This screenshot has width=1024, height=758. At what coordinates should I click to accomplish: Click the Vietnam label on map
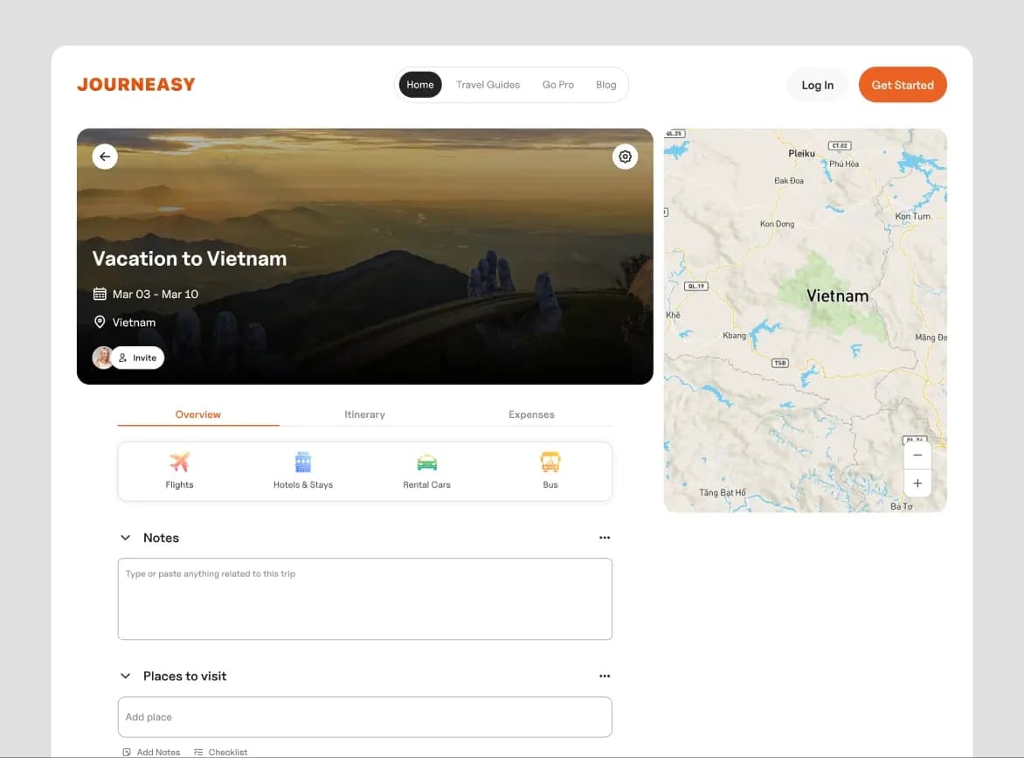point(837,296)
